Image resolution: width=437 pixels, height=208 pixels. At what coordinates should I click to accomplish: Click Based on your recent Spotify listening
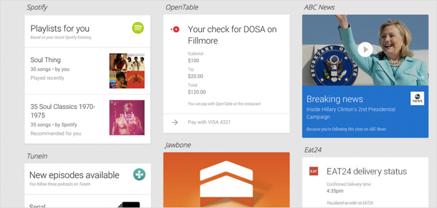point(61,38)
